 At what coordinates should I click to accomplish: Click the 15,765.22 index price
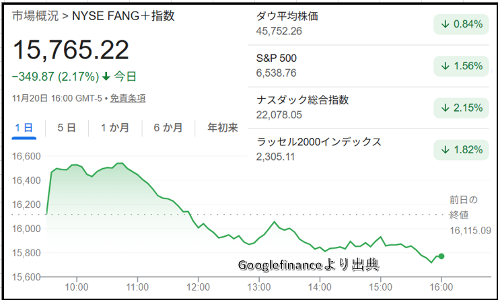(71, 50)
